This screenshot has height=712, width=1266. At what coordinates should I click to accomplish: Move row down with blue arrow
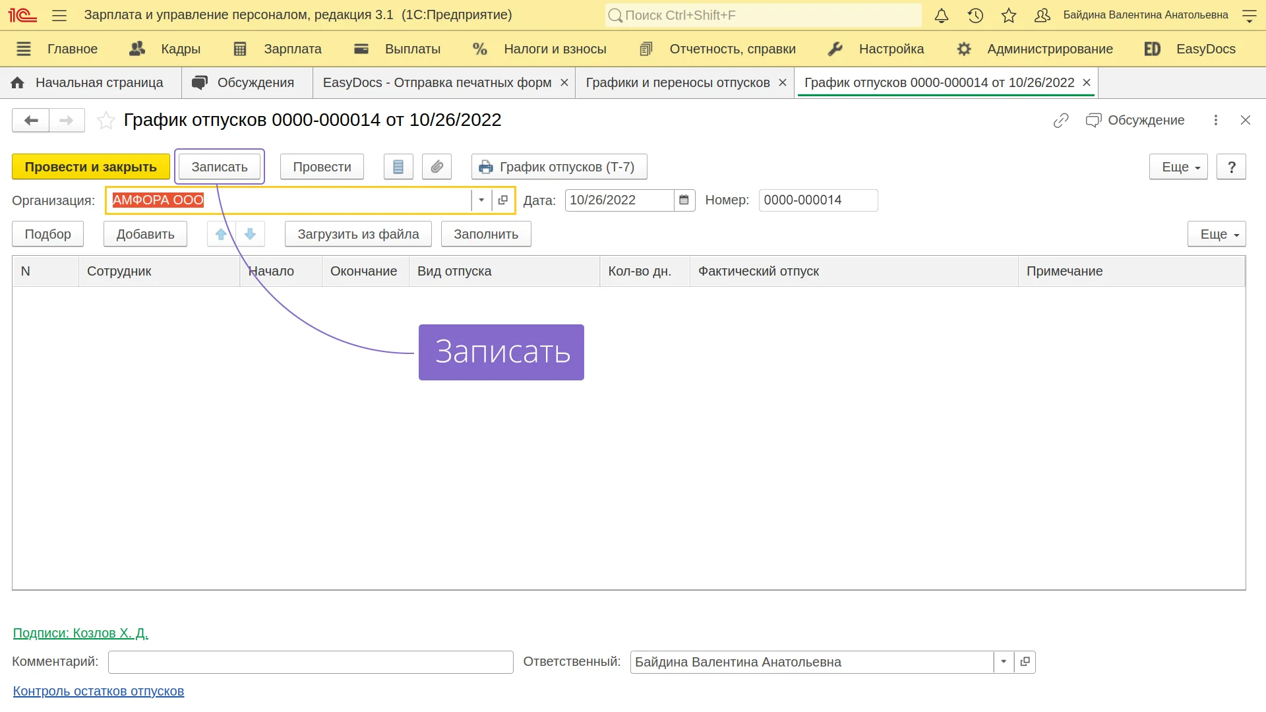click(x=250, y=234)
